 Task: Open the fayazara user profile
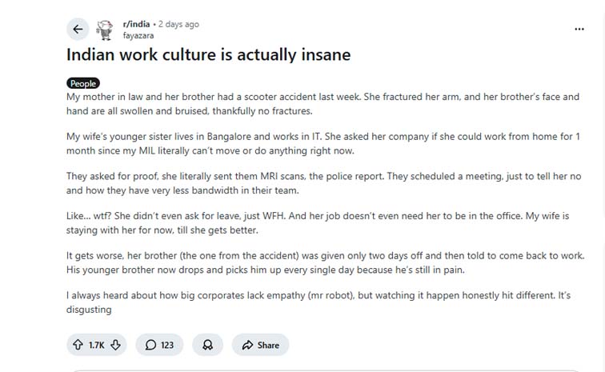point(138,35)
